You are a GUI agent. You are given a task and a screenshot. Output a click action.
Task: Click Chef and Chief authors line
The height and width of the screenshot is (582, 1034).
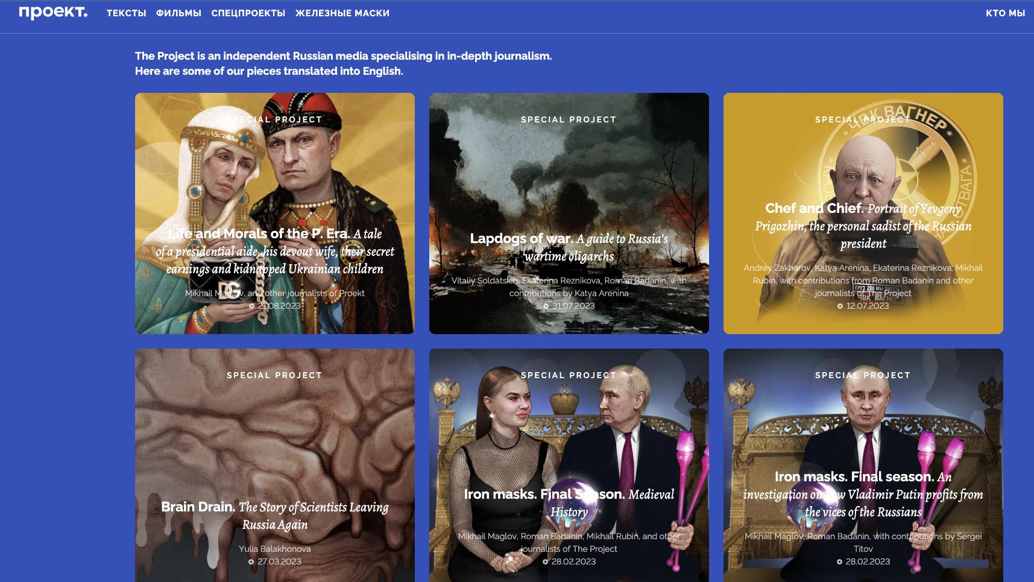pyautogui.click(x=863, y=280)
